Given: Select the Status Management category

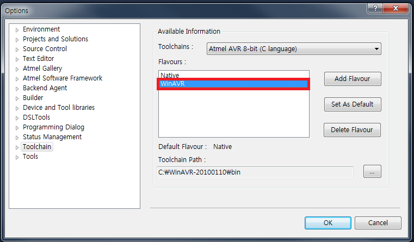Looking at the screenshot, I should 52,137.
